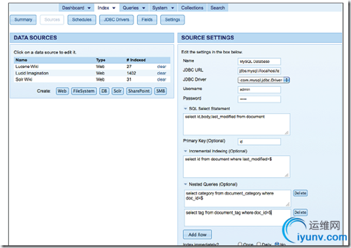Create a new Web data source
This screenshot has height=248, width=351.
point(62,91)
